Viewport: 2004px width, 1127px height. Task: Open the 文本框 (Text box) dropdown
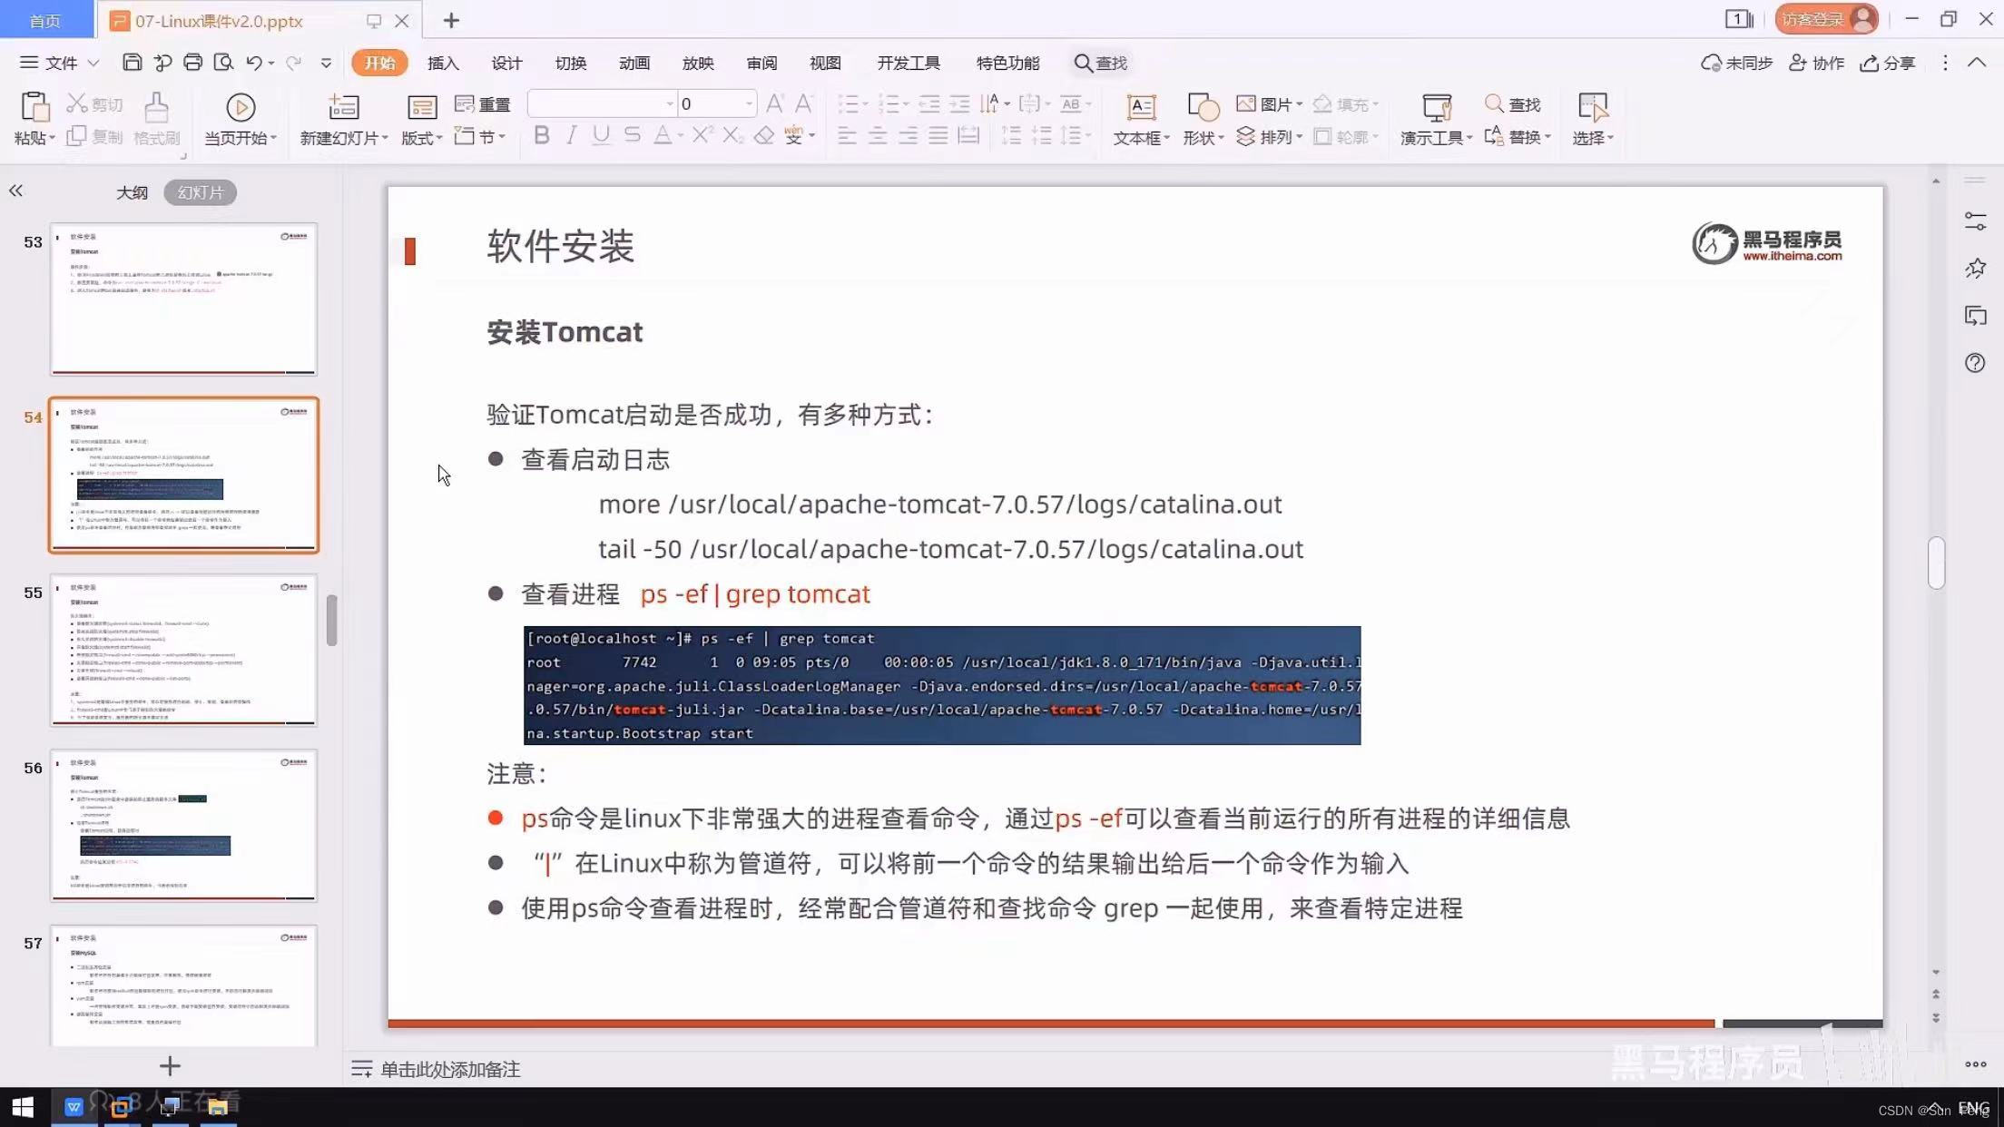pyautogui.click(x=1142, y=138)
